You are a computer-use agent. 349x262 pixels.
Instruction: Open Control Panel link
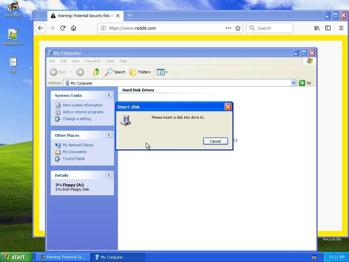click(74, 159)
